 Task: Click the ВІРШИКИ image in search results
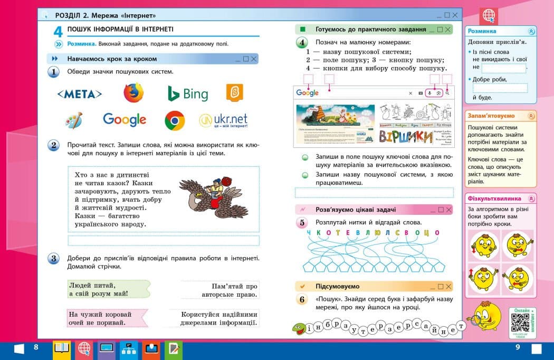tap(406, 137)
